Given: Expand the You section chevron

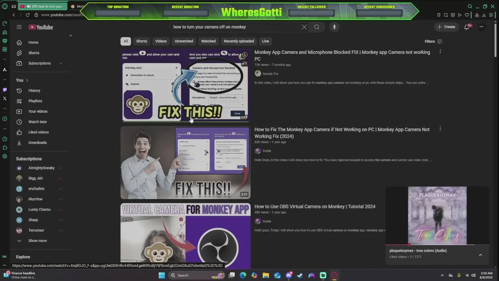Looking at the screenshot, I should [27, 80].
